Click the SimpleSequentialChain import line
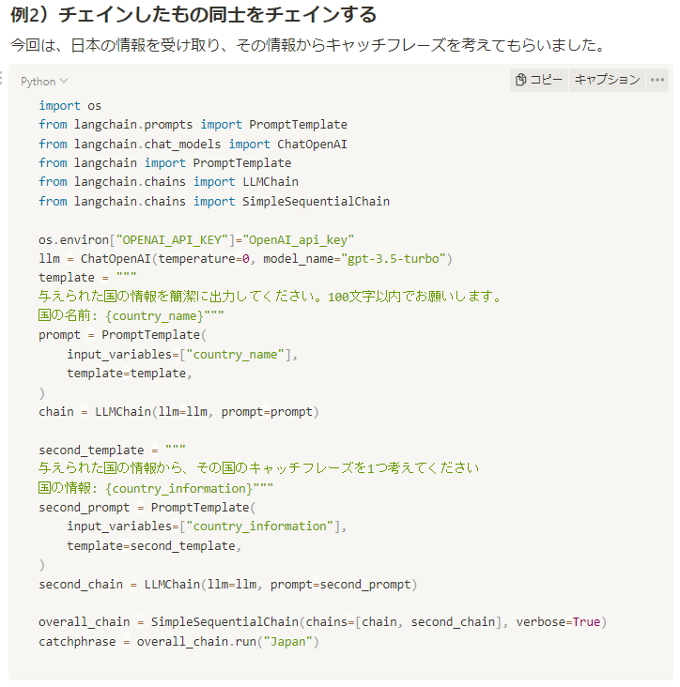Screen dimensions: 680x687 (x=214, y=201)
